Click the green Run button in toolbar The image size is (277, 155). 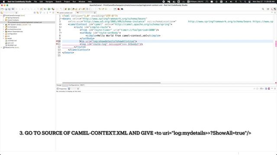[x=49, y=9]
